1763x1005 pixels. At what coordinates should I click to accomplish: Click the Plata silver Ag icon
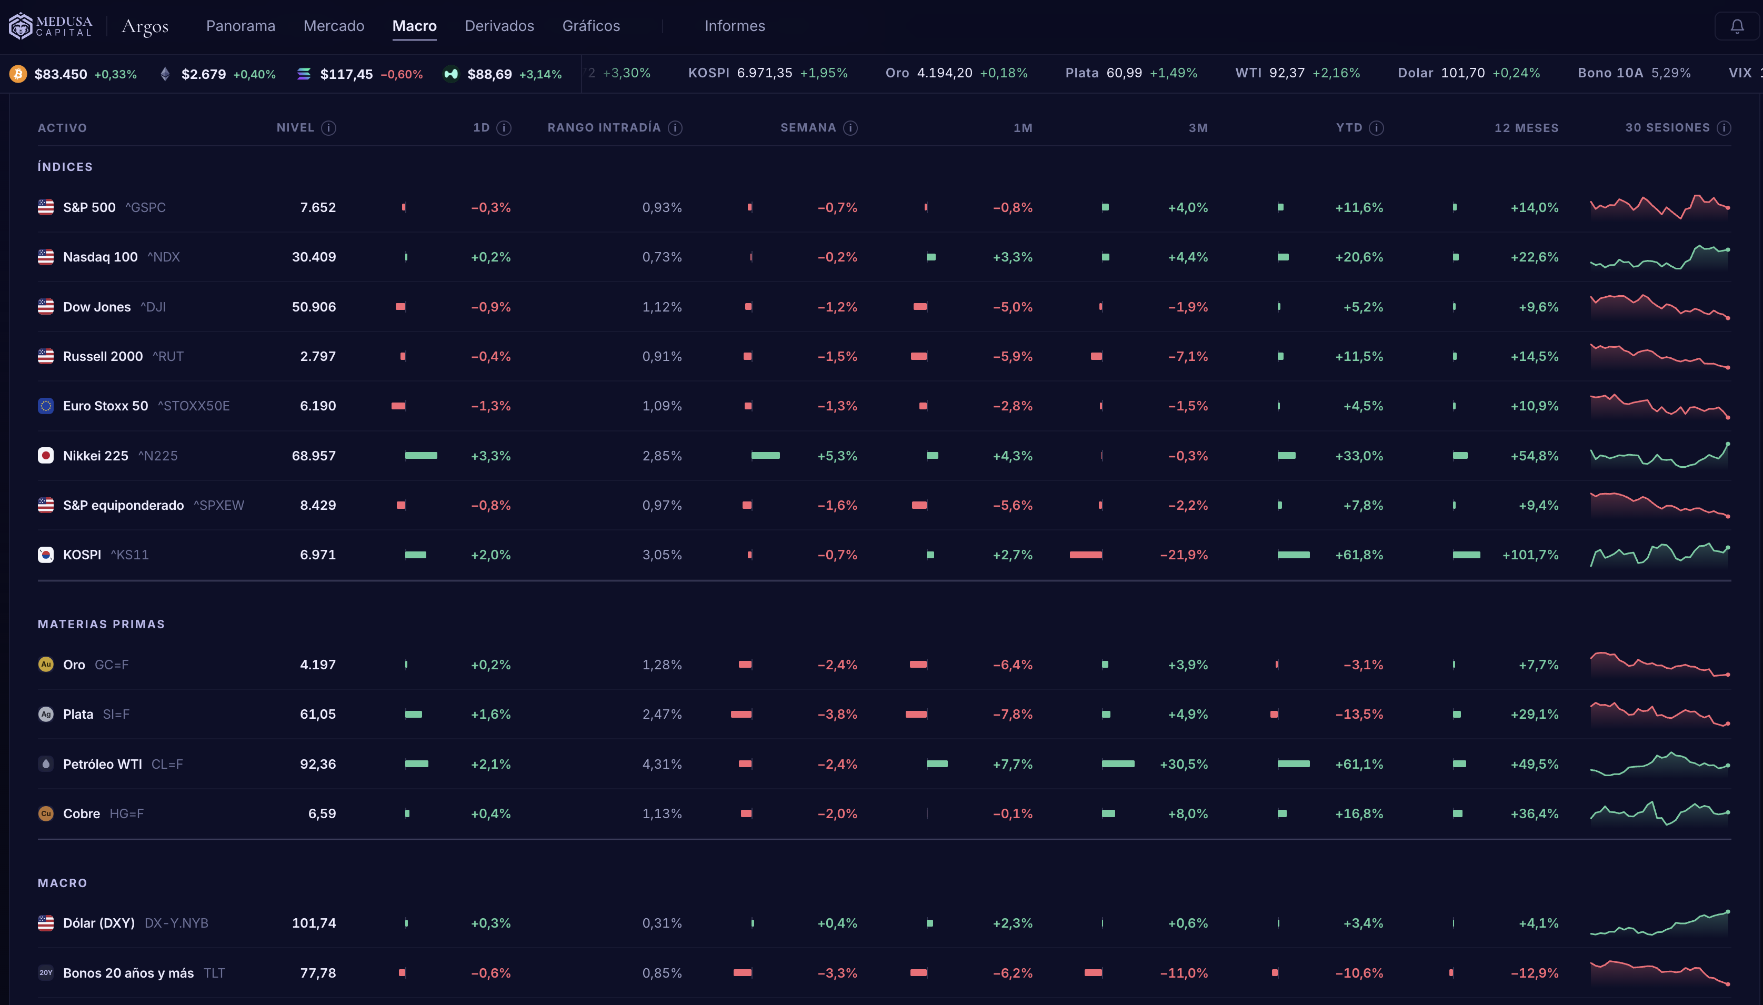(46, 715)
